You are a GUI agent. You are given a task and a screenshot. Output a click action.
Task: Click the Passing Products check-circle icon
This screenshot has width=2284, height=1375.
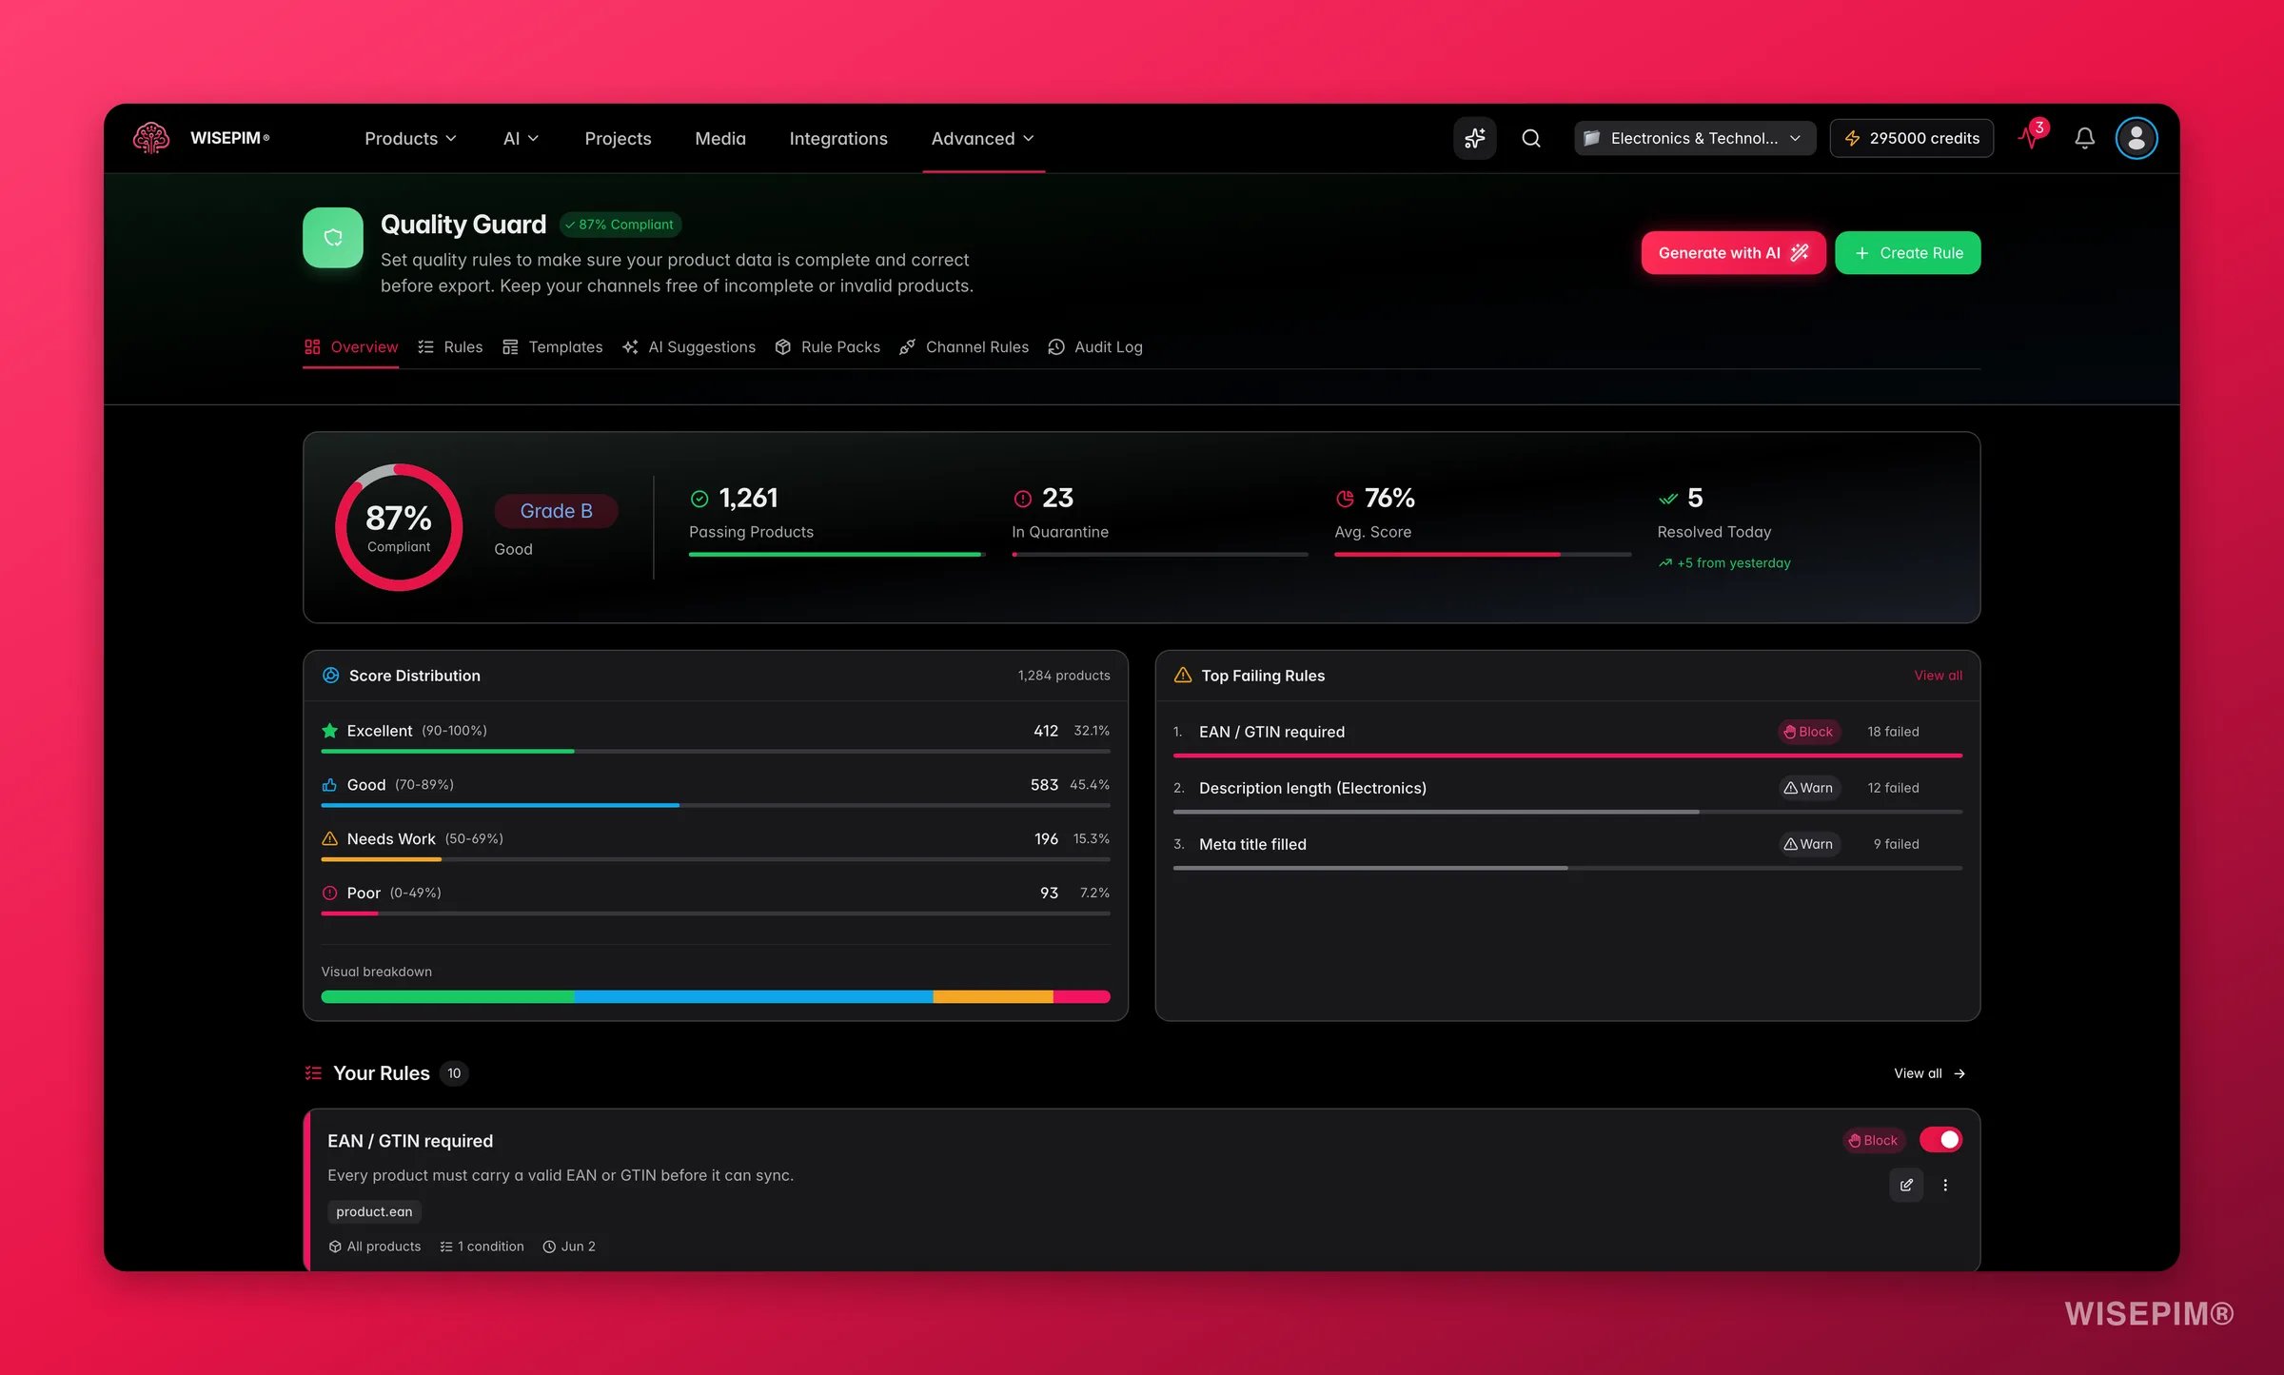pos(699,498)
